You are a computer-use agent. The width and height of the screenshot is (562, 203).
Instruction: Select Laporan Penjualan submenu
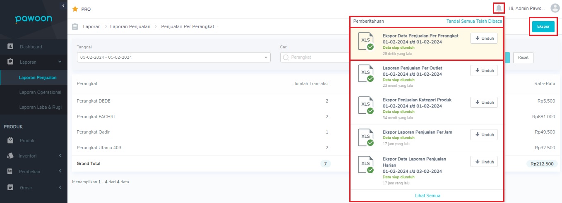[x=34, y=77]
